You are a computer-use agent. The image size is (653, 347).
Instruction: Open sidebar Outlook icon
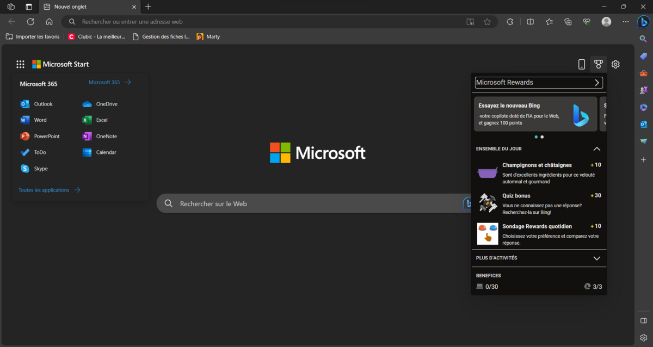pyautogui.click(x=644, y=125)
